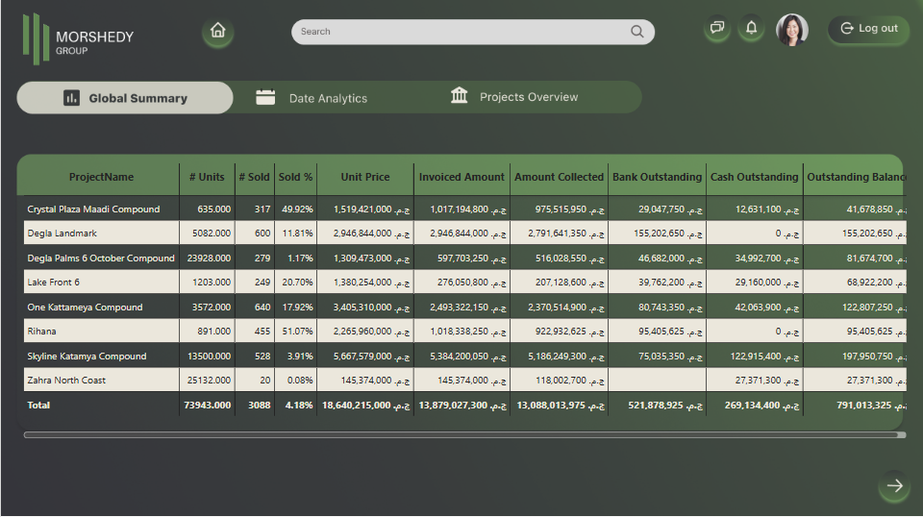Select the Zahra North Coast project
This screenshot has width=923, height=517.
tap(66, 381)
